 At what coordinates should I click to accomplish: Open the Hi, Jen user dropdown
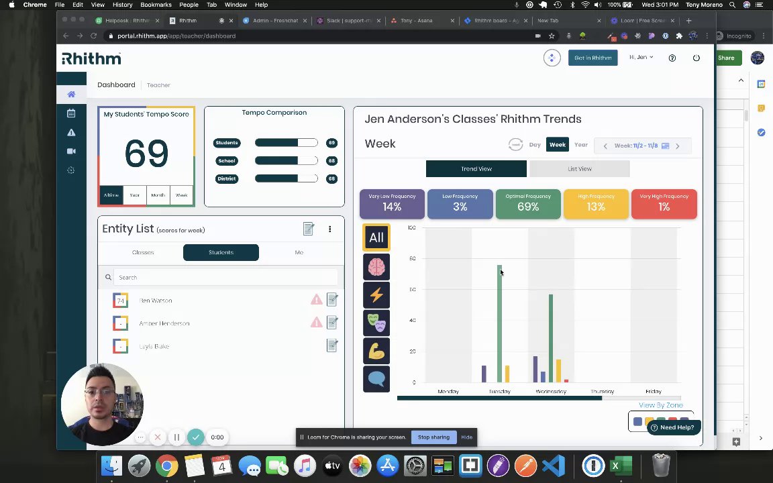coord(641,57)
